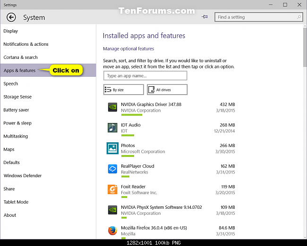Open Power & sleep category
The image size is (307, 246).
[x=48, y=123]
